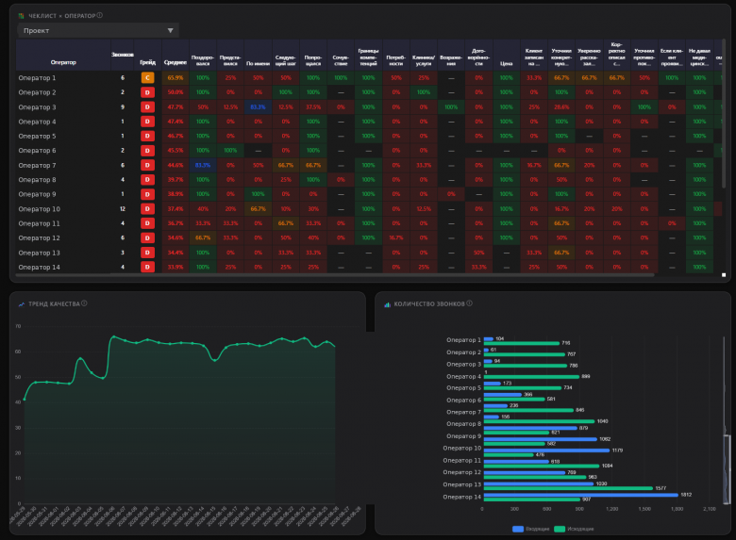Click the table's vertical scrollbar
The height and width of the screenshot is (540, 736).
(725, 112)
